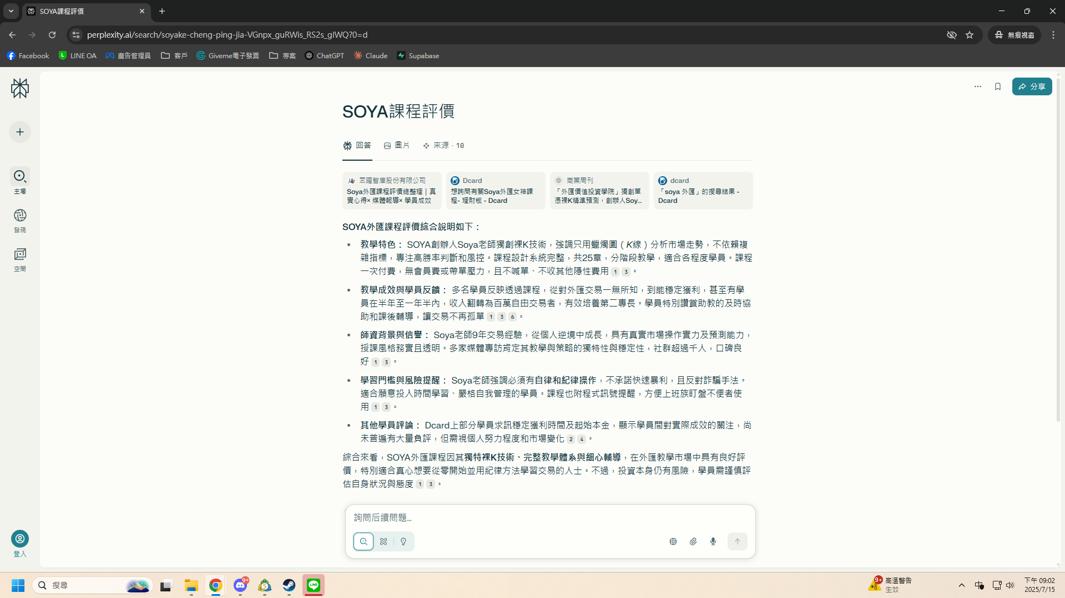Open the three-dot more options menu

[x=978, y=86]
